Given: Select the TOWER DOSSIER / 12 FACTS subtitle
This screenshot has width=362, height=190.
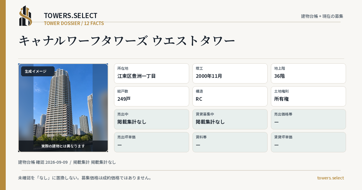Looking at the screenshot, I should coord(74,23).
